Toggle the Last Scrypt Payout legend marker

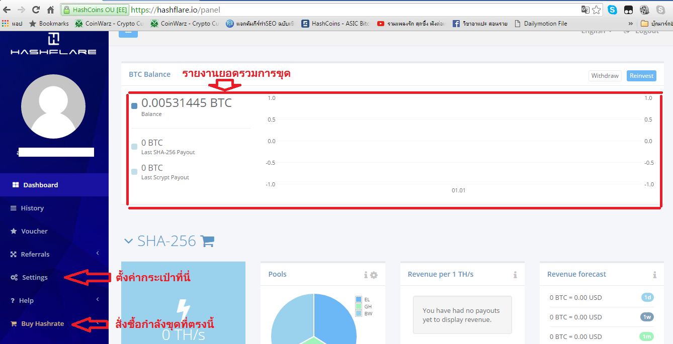(x=134, y=172)
